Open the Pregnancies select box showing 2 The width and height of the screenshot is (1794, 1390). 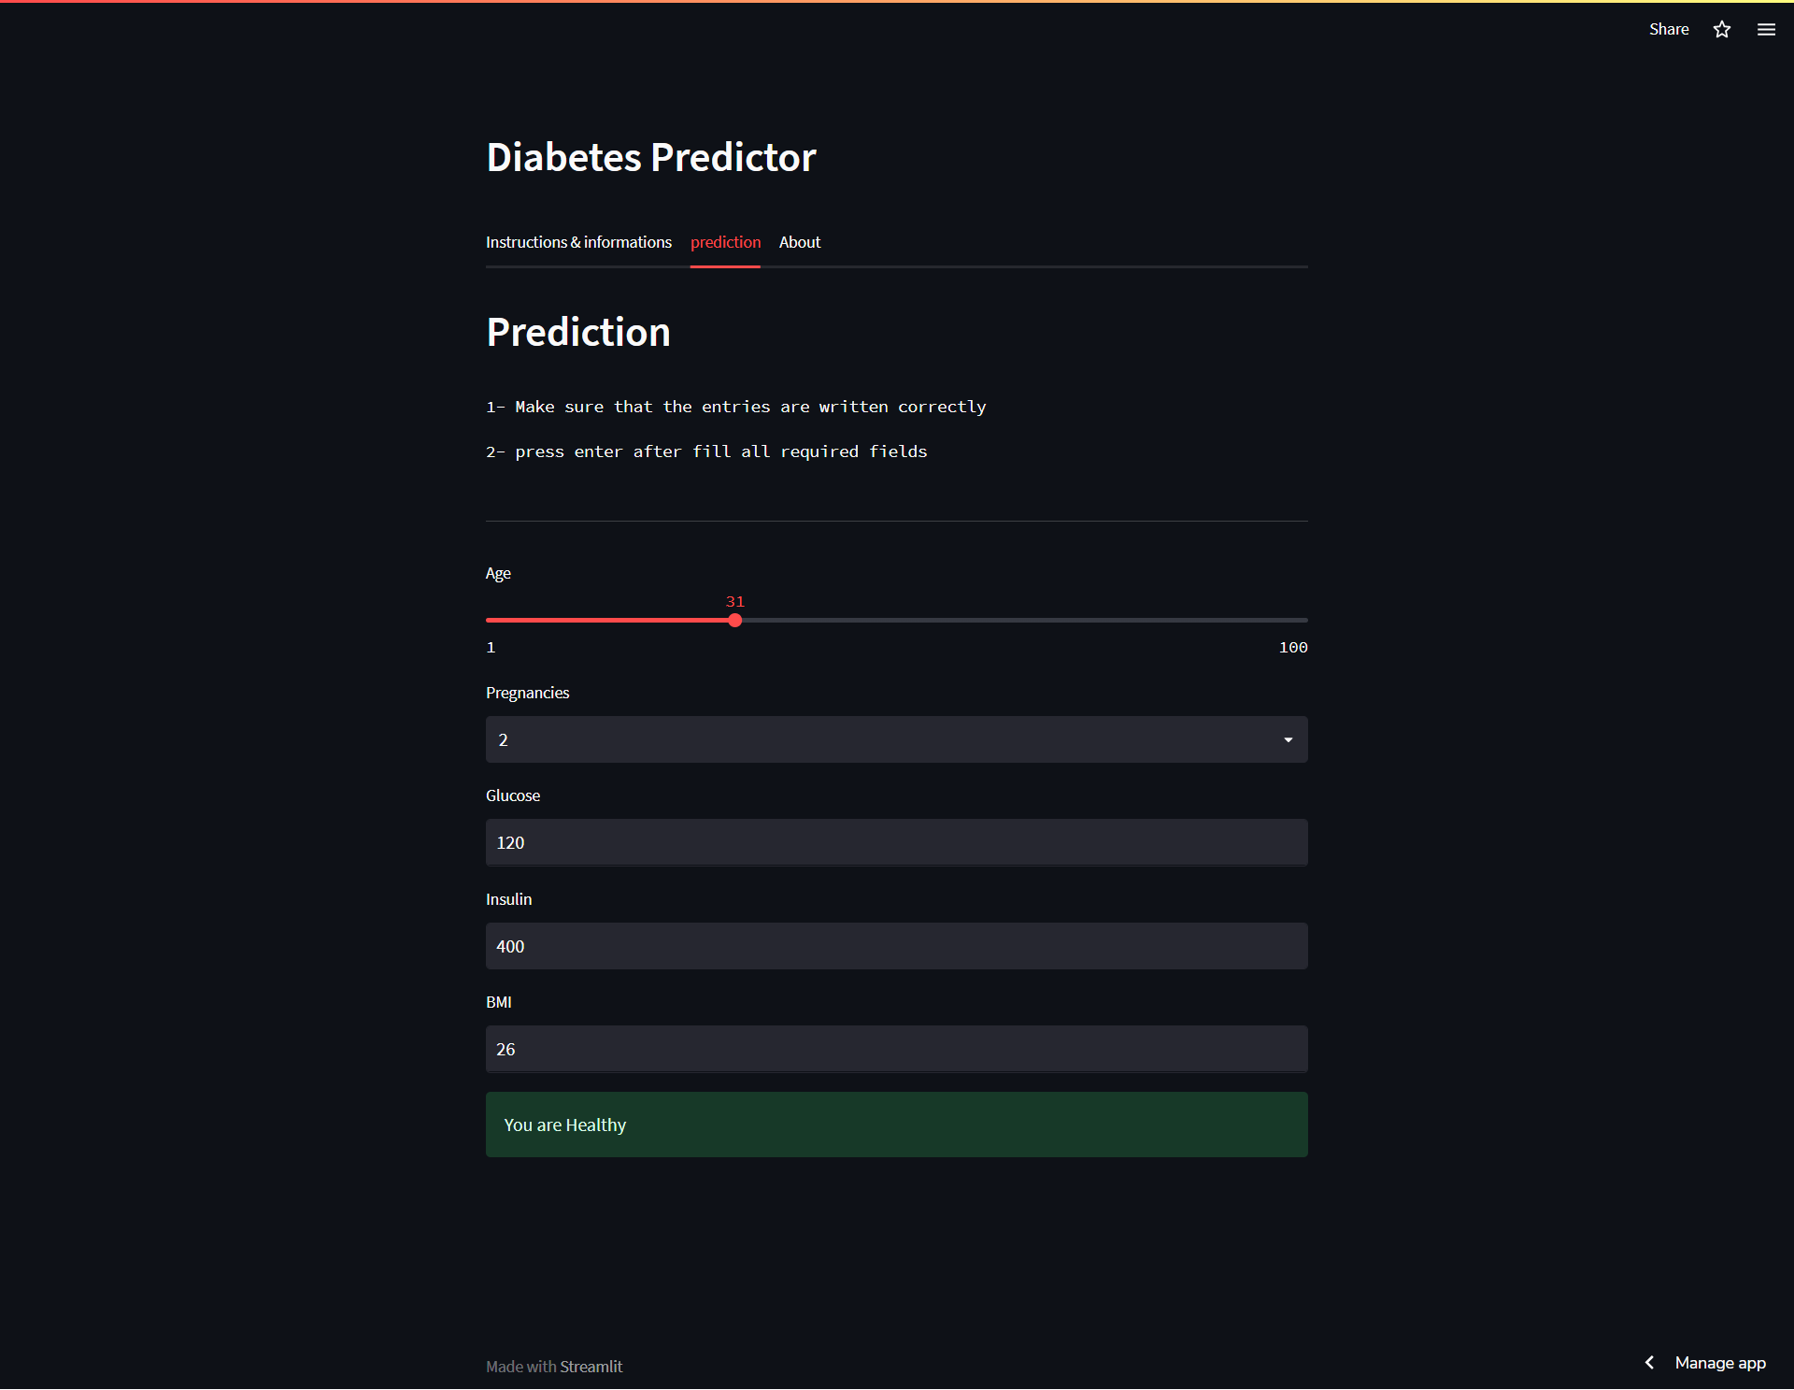[897, 740]
